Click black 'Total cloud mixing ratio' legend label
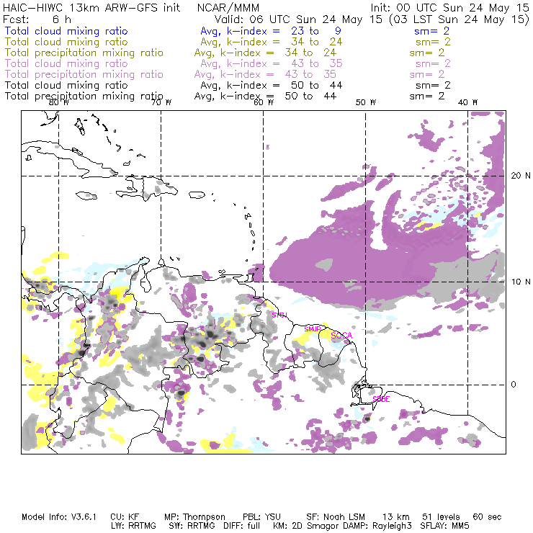Screen dimensions: 533x533 [66, 85]
